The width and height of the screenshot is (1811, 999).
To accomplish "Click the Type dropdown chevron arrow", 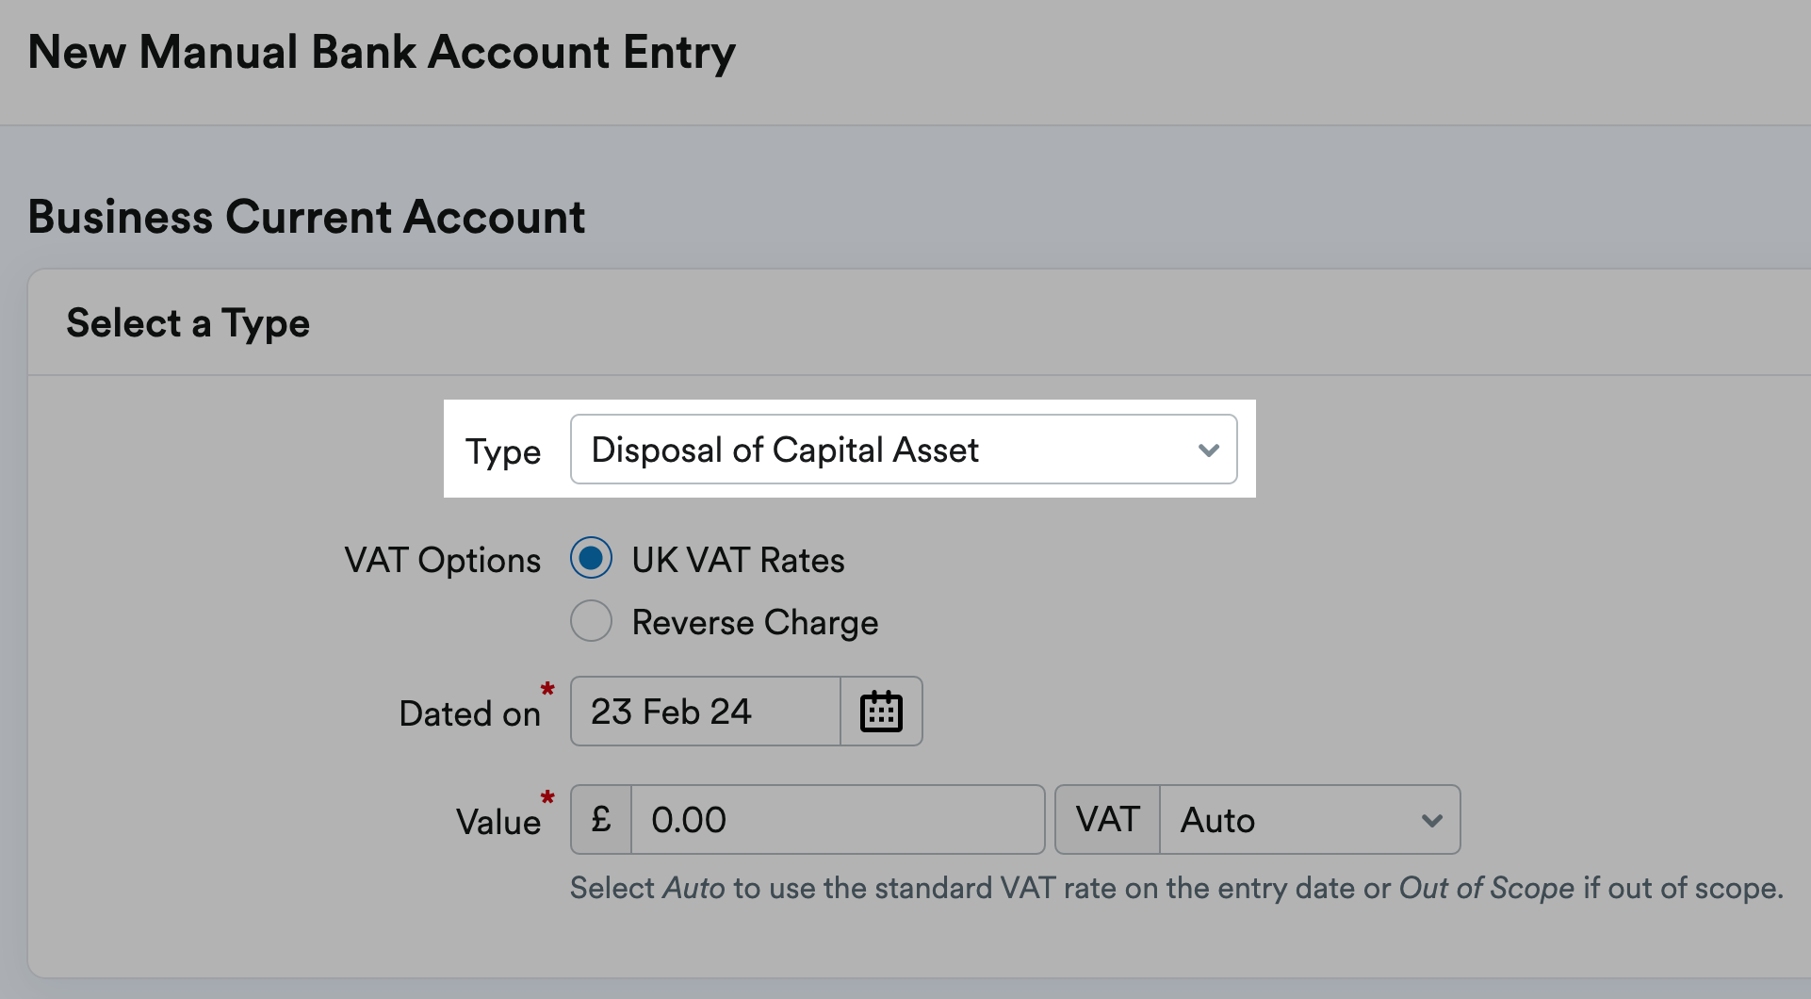I will 1209,450.
